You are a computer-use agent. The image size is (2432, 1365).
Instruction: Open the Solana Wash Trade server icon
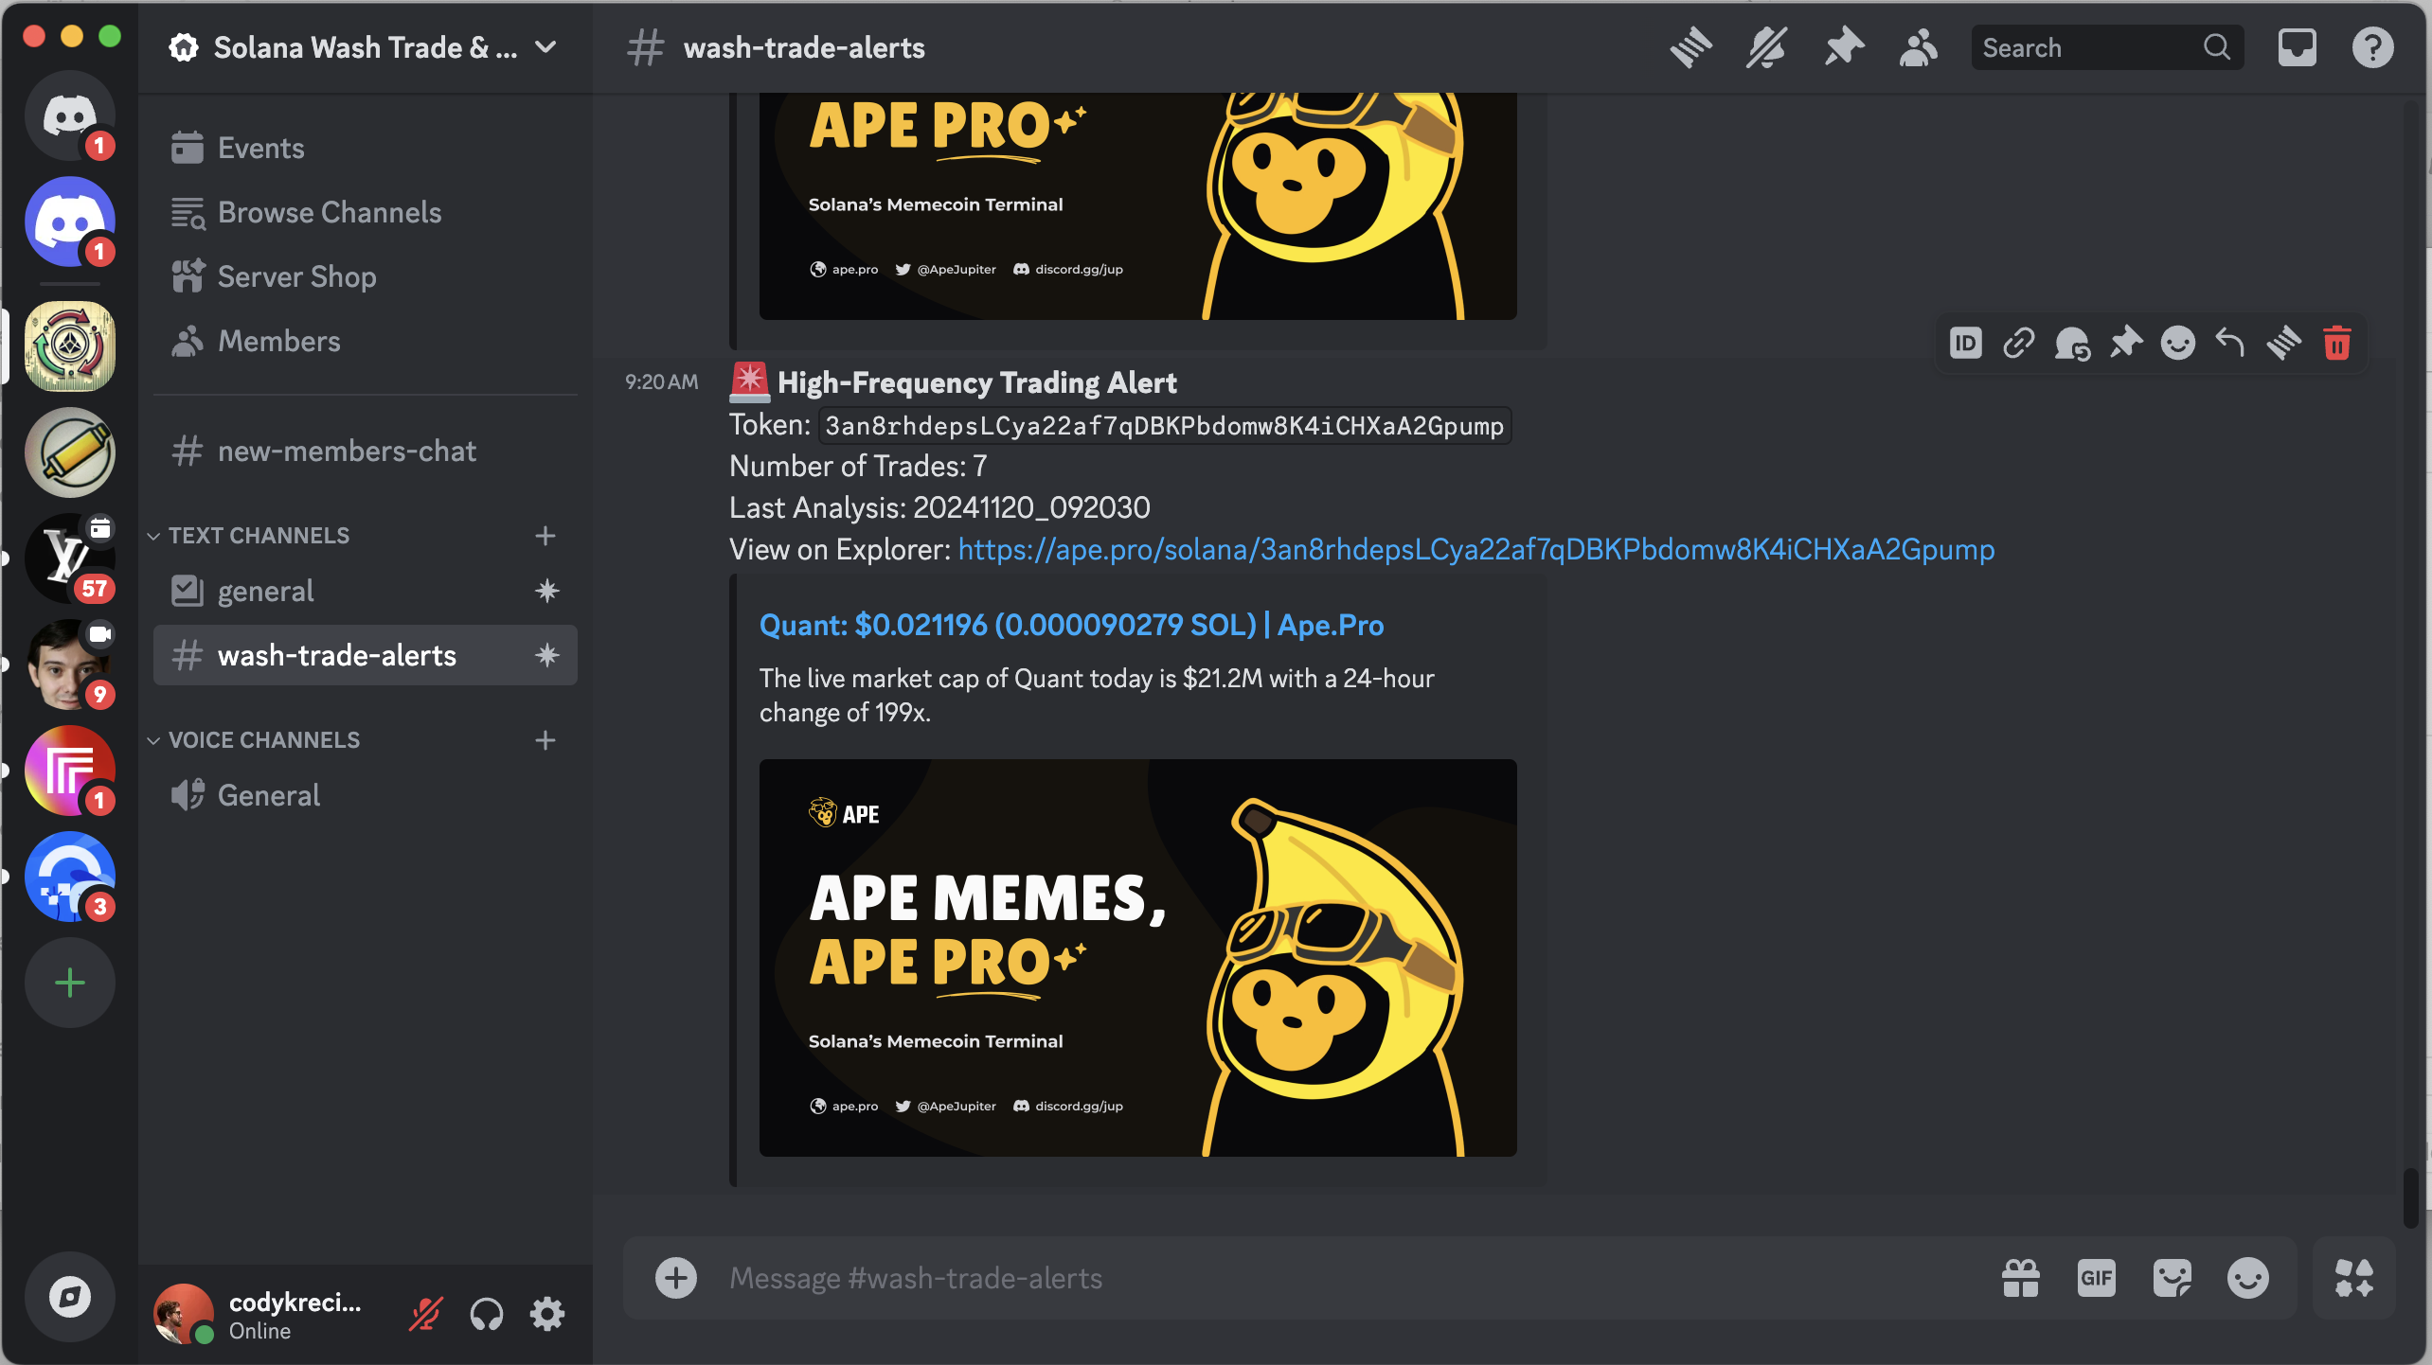click(x=69, y=346)
